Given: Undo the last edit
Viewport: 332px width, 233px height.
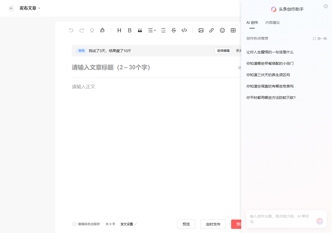Looking at the screenshot, I should [71, 30].
